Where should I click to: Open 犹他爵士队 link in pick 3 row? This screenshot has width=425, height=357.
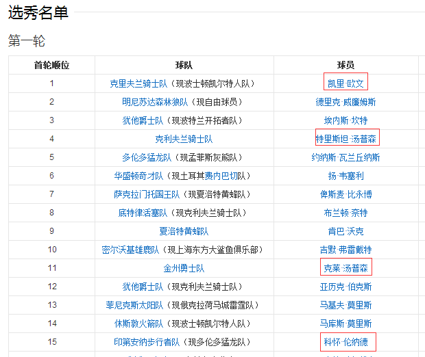pyautogui.click(x=143, y=120)
